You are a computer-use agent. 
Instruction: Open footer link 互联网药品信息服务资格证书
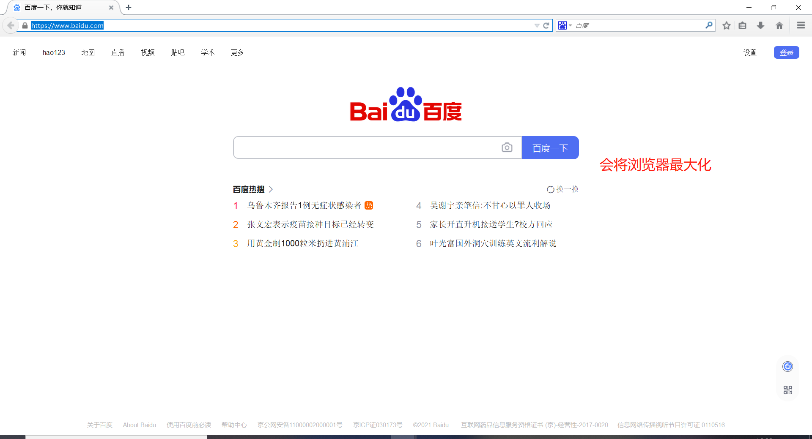click(535, 425)
